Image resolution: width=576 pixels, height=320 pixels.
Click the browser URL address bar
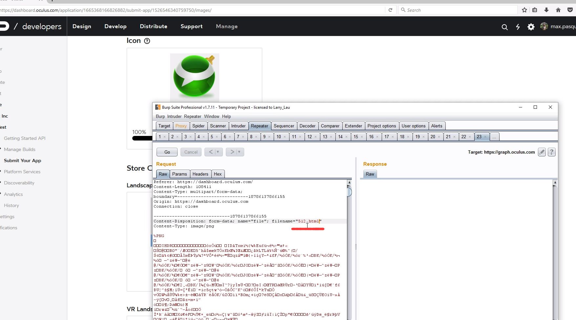[x=192, y=10]
